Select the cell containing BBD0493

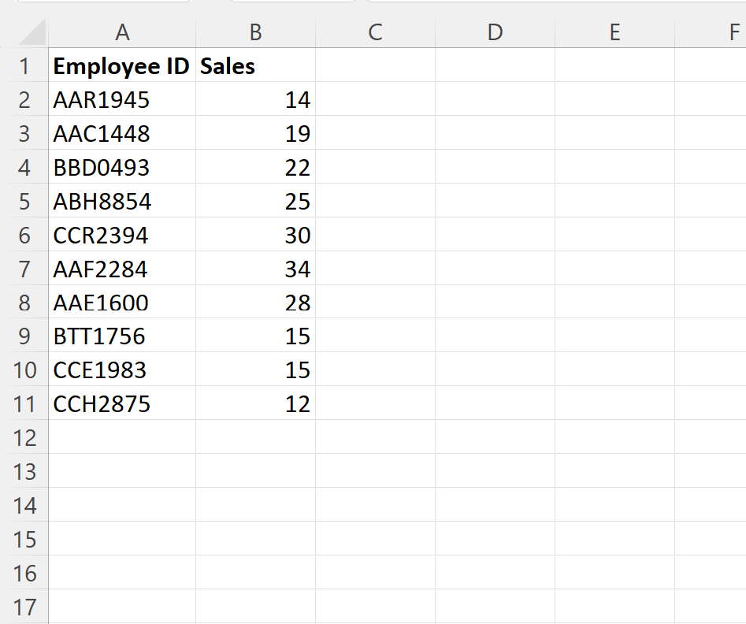coord(123,167)
